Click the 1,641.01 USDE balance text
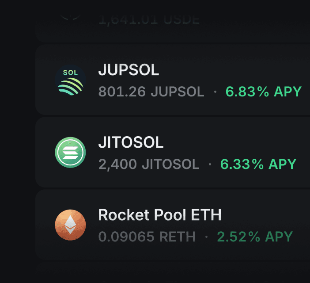The height and width of the screenshot is (283, 310). (149, 20)
